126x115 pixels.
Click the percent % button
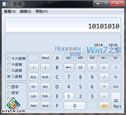click(x=116, y=77)
